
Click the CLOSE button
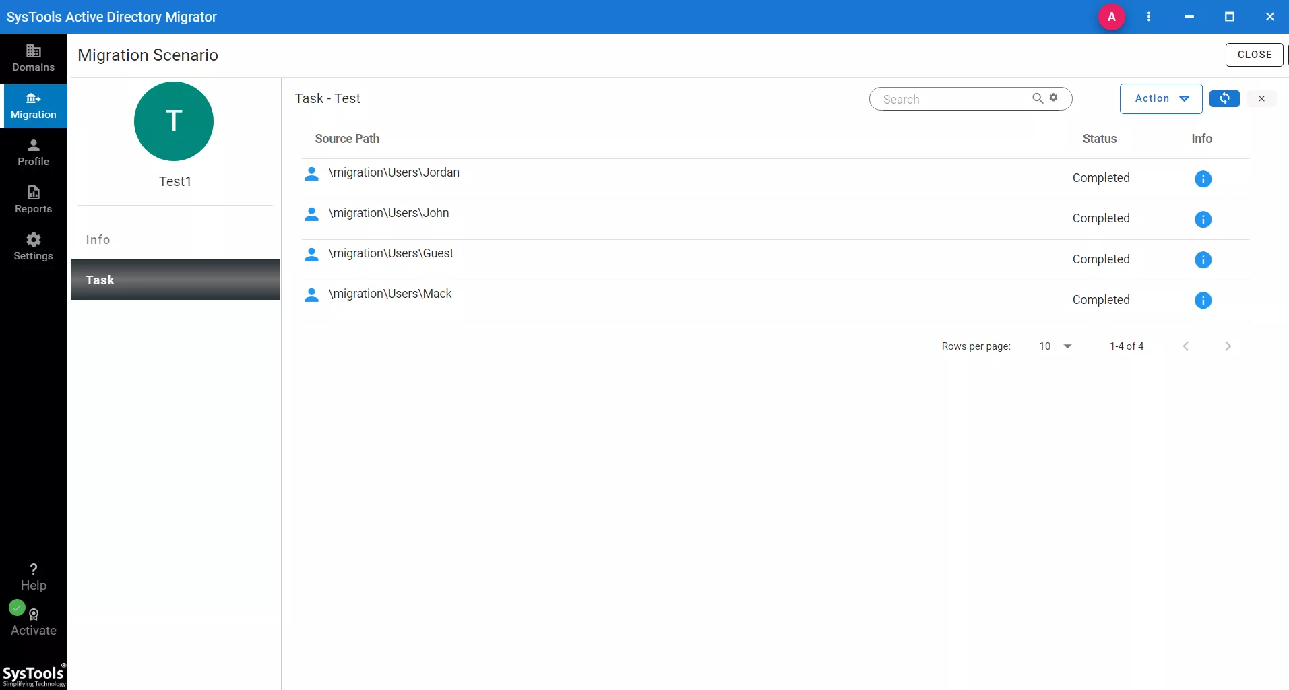[1254, 55]
